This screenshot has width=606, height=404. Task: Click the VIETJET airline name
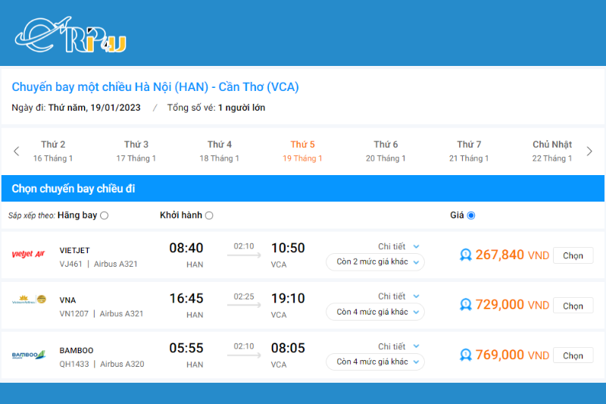coord(74,251)
